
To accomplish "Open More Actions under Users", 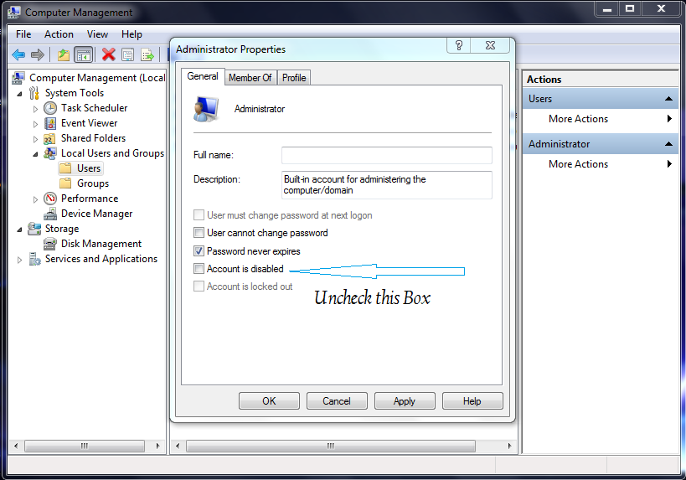I will pyautogui.click(x=601, y=119).
